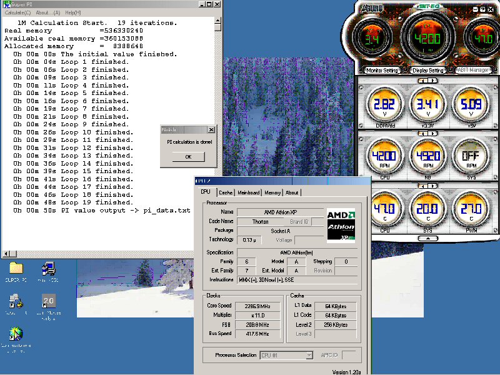Close the Finish dialog with its X button
This screenshot has width=500, height=375.
click(211, 130)
